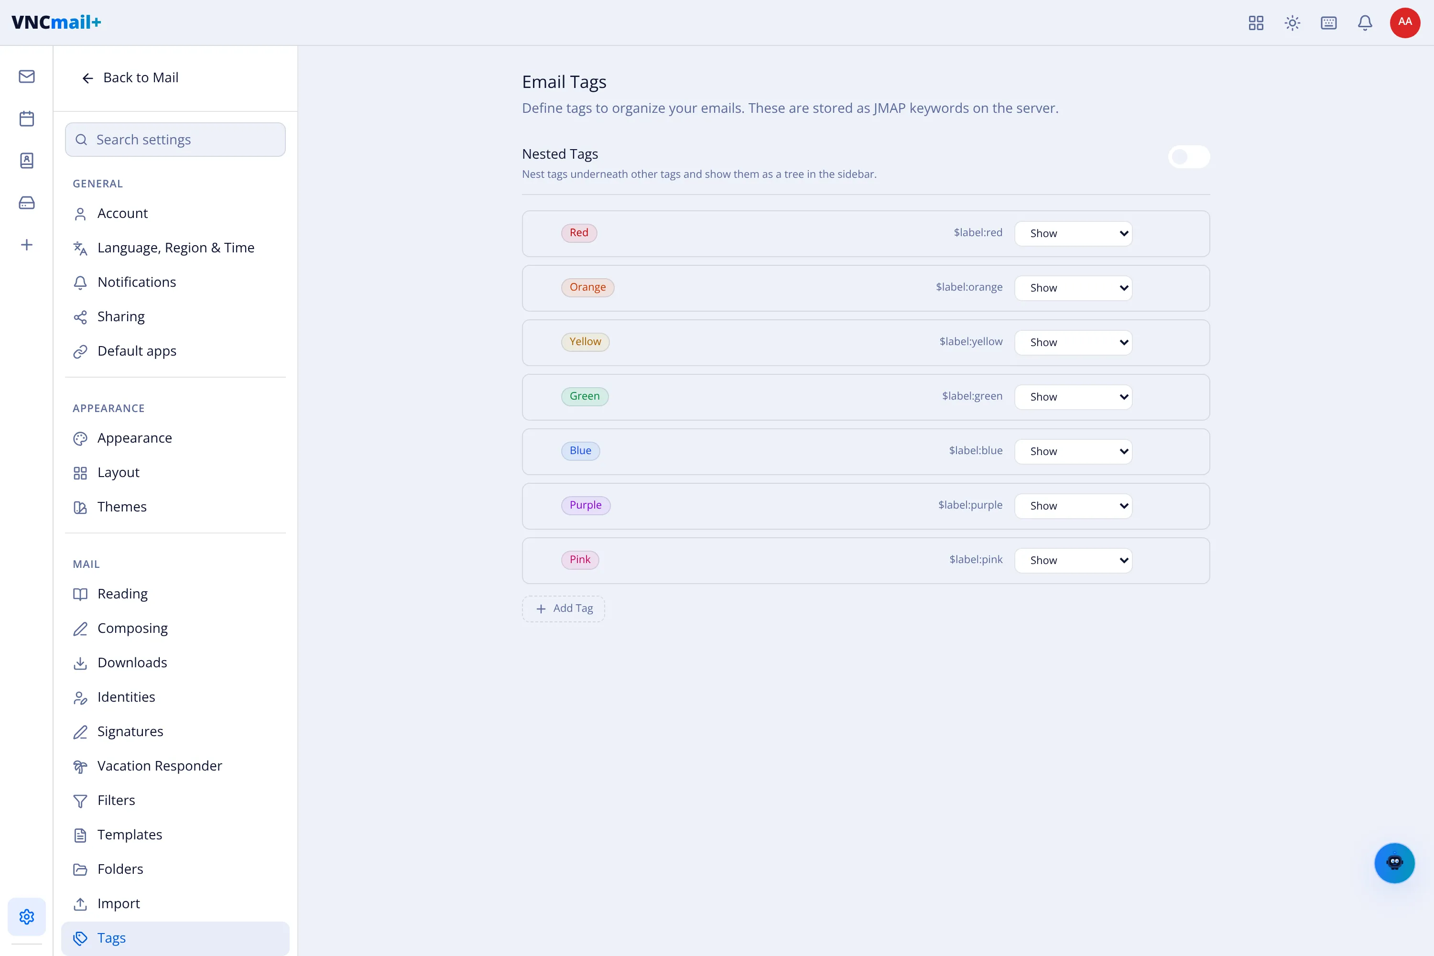Open Signatures settings
The height and width of the screenshot is (956, 1434).
(175, 732)
